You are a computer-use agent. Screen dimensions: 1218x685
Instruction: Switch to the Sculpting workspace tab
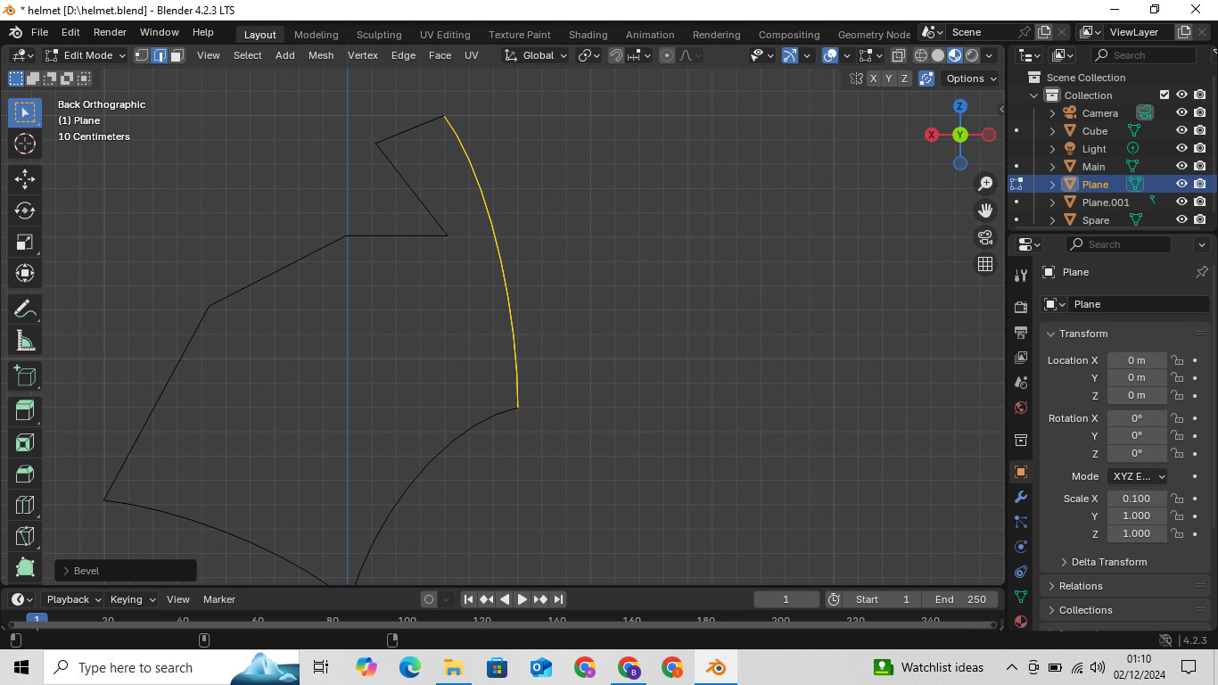click(x=379, y=35)
